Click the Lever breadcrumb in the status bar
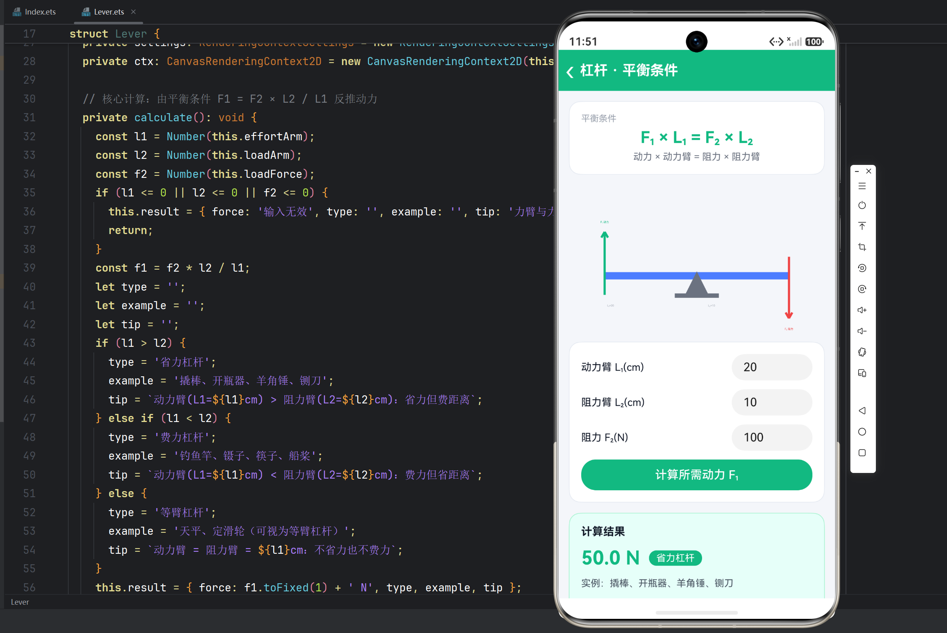This screenshot has height=633, width=947. click(x=20, y=602)
